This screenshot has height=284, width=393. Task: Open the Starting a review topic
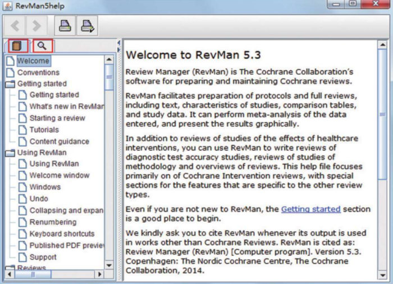pyautogui.click(x=57, y=118)
